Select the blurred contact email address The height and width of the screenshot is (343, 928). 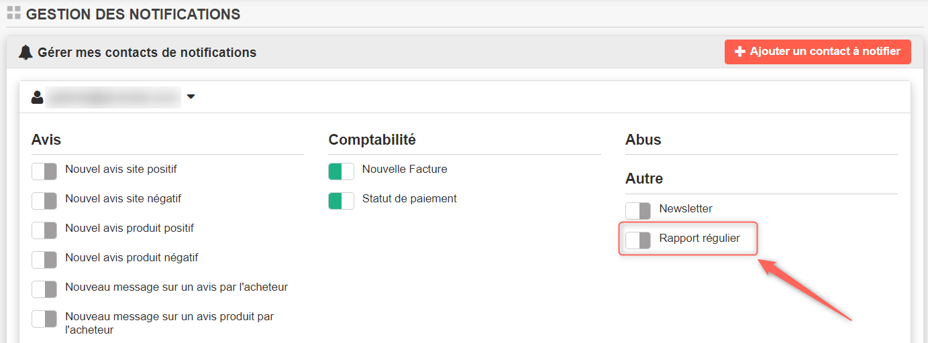tap(114, 97)
